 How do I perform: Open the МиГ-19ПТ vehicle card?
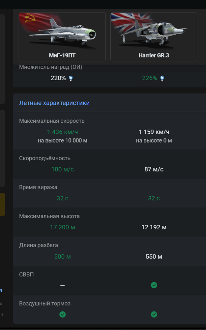click(62, 37)
